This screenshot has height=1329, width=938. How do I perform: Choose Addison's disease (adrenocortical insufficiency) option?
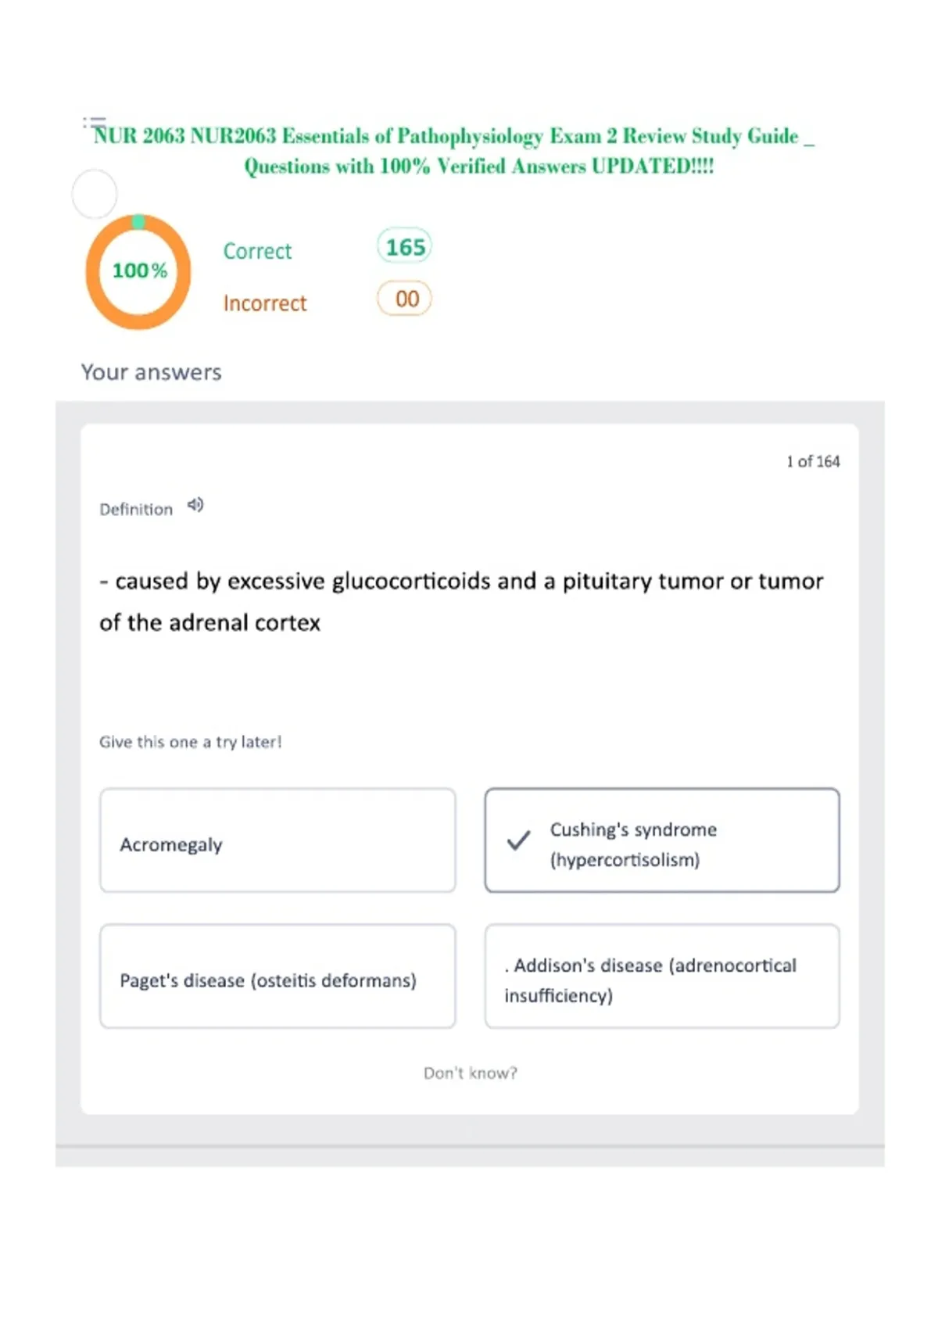point(662,976)
